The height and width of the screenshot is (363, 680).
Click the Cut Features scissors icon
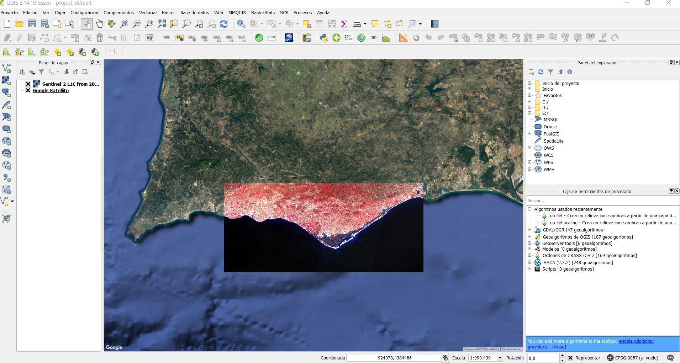112,38
